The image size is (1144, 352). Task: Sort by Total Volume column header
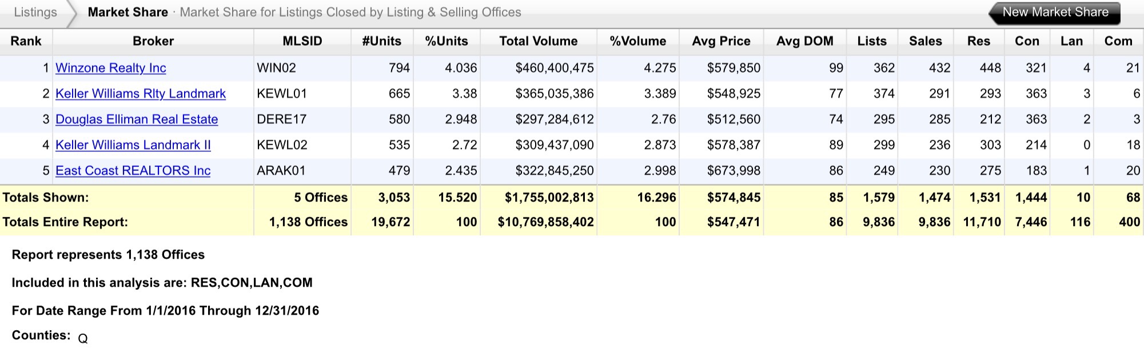pos(538,41)
